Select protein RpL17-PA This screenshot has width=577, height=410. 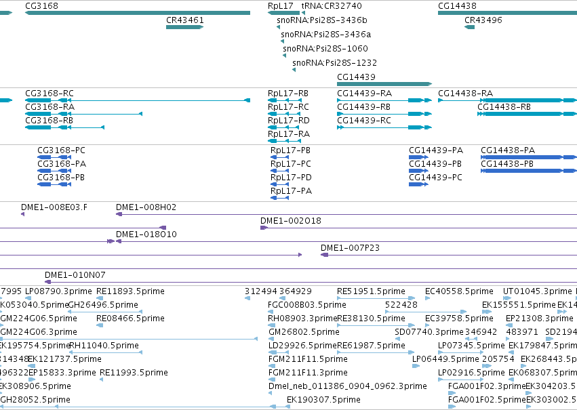tap(279, 198)
